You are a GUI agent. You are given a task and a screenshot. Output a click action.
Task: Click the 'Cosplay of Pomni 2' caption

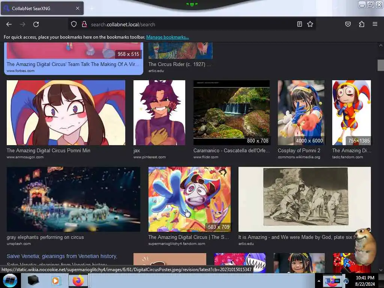(299, 150)
